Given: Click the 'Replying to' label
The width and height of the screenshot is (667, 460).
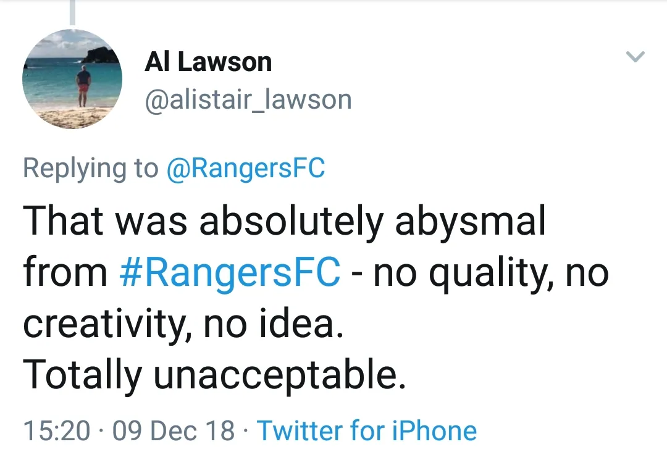Looking at the screenshot, I should point(90,168).
